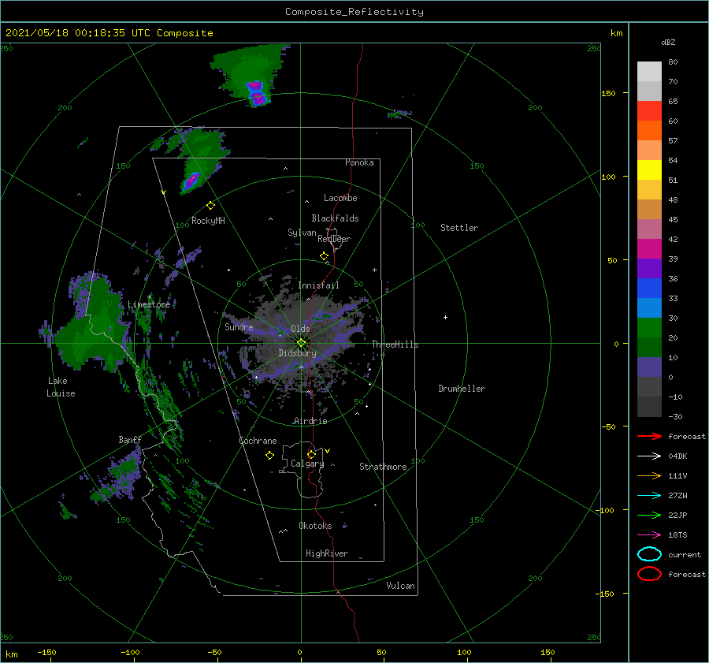
Task: Click the RedDeer city label
Action: click(334, 239)
